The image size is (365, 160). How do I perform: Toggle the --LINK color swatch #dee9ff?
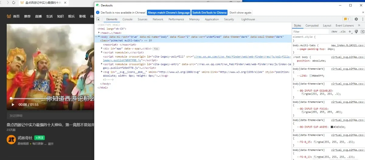pos(311,75)
